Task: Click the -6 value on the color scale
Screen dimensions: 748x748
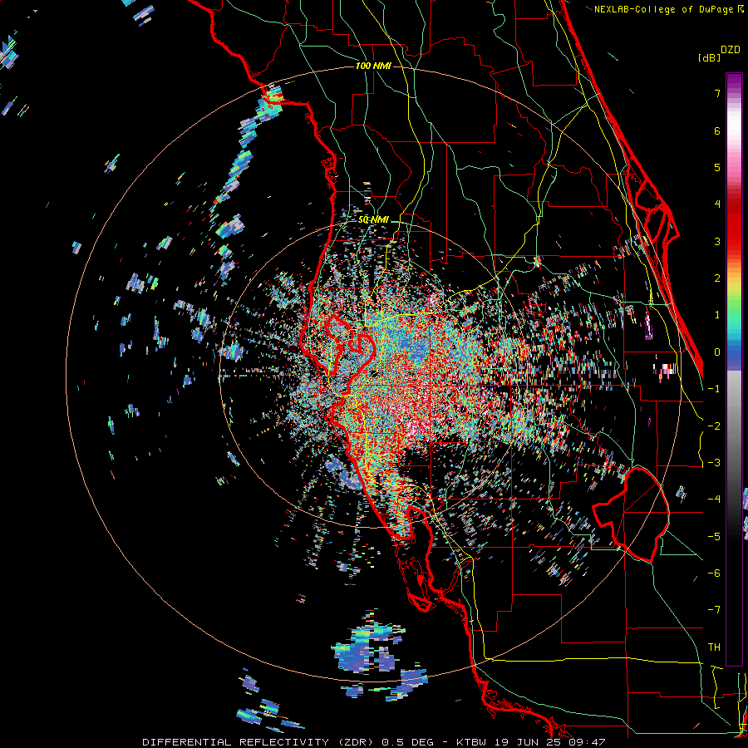Action: [x=714, y=573]
